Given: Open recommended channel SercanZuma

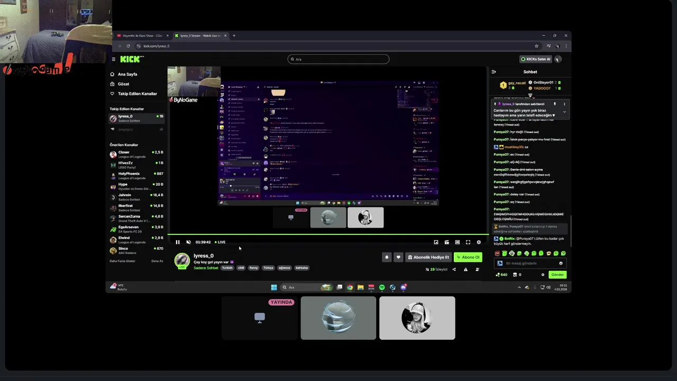Looking at the screenshot, I should pos(136,219).
